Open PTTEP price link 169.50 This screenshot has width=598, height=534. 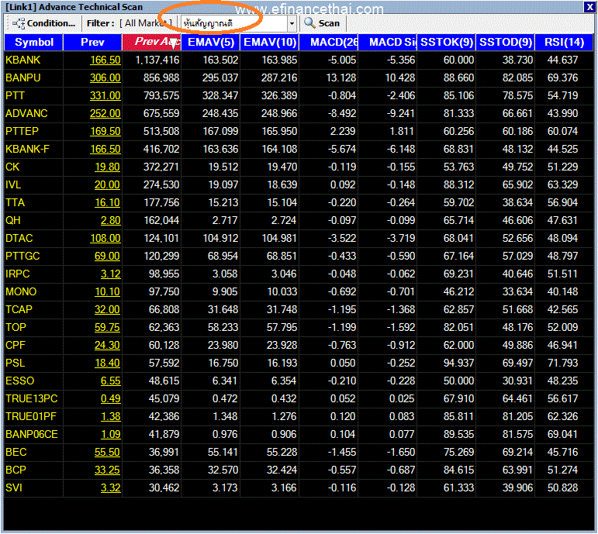(105, 131)
